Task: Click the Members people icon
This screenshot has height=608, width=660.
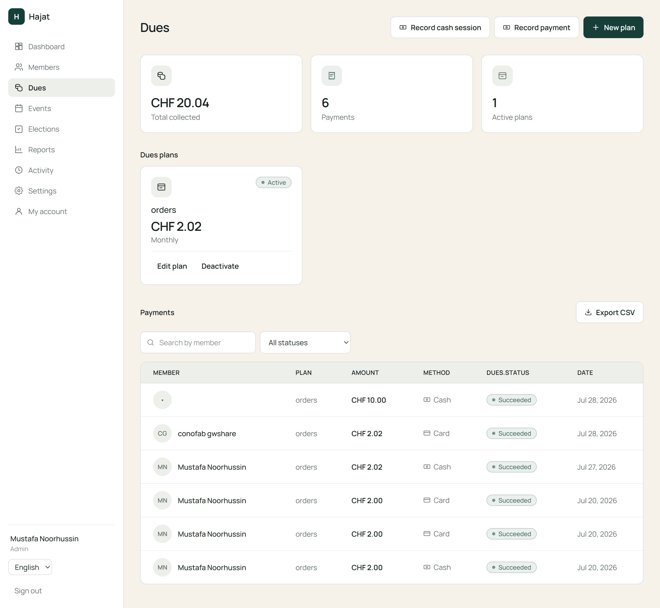Action: (x=19, y=67)
